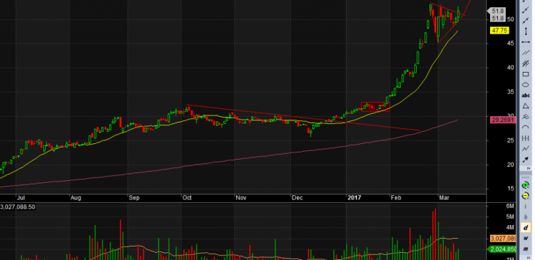
Task: Switch chart to monthly interval
Action: tap(526, 249)
